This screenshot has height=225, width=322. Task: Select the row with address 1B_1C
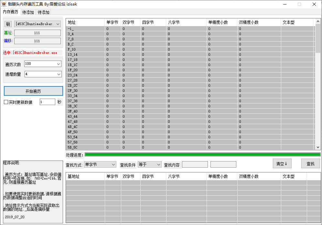tap(190, 65)
